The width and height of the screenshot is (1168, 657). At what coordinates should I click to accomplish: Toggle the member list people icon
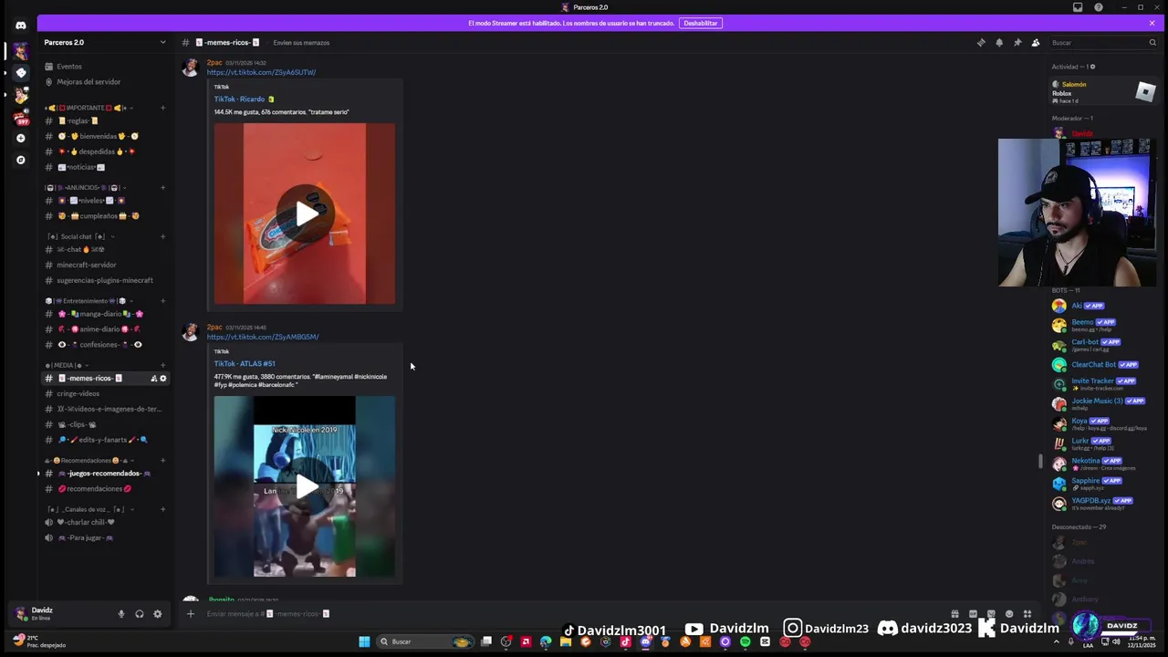click(1036, 43)
